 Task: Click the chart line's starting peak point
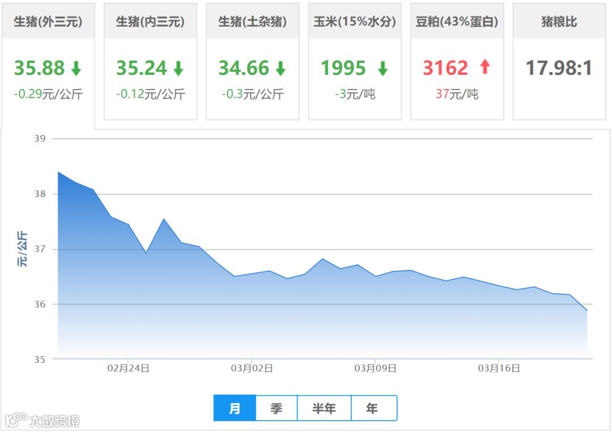[x=58, y=172]
